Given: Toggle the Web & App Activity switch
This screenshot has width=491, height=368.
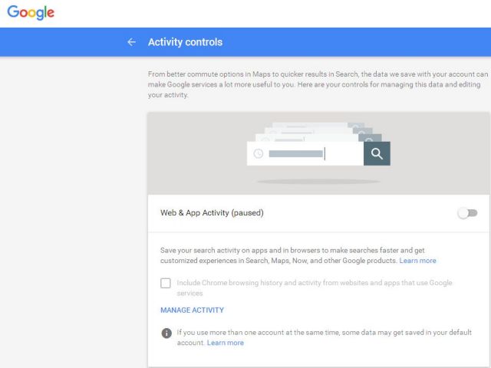Looking at the screenshot, I should [x=467, y=212].
